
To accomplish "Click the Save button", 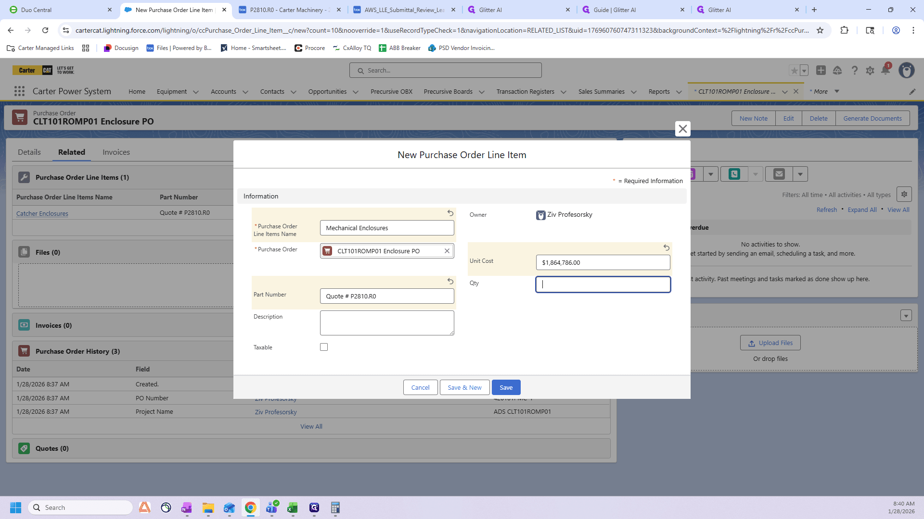I will click(506, 387).
